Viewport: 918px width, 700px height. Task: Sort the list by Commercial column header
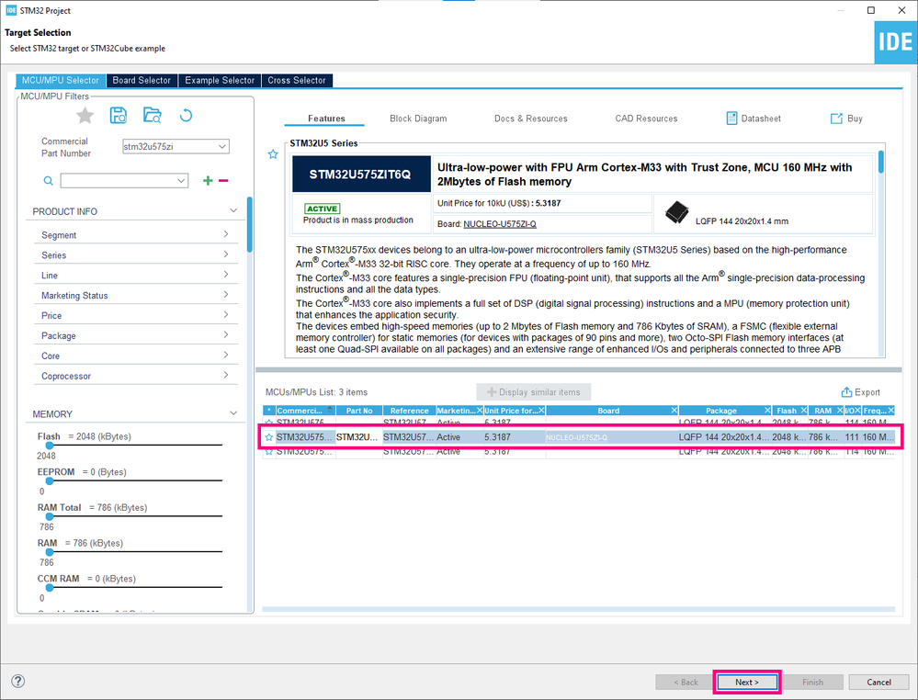304,411
